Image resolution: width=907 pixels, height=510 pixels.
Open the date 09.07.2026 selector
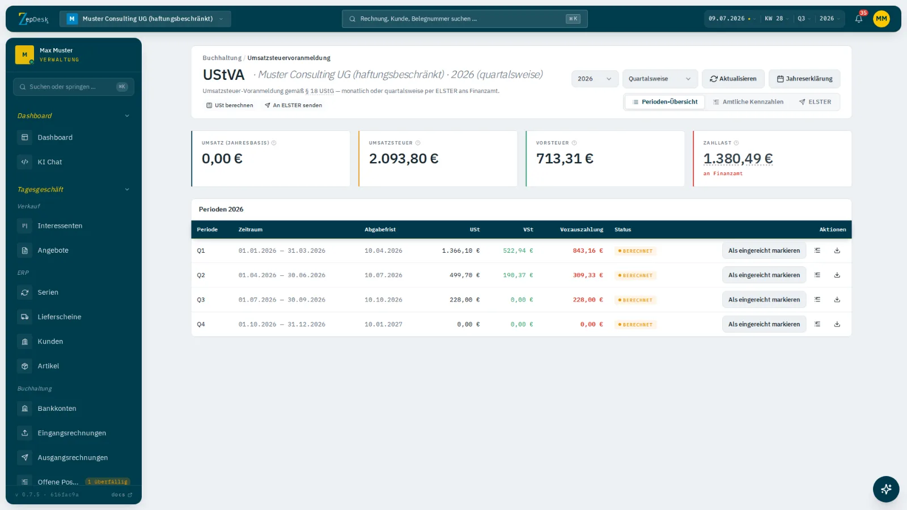(x=731, y=19)
